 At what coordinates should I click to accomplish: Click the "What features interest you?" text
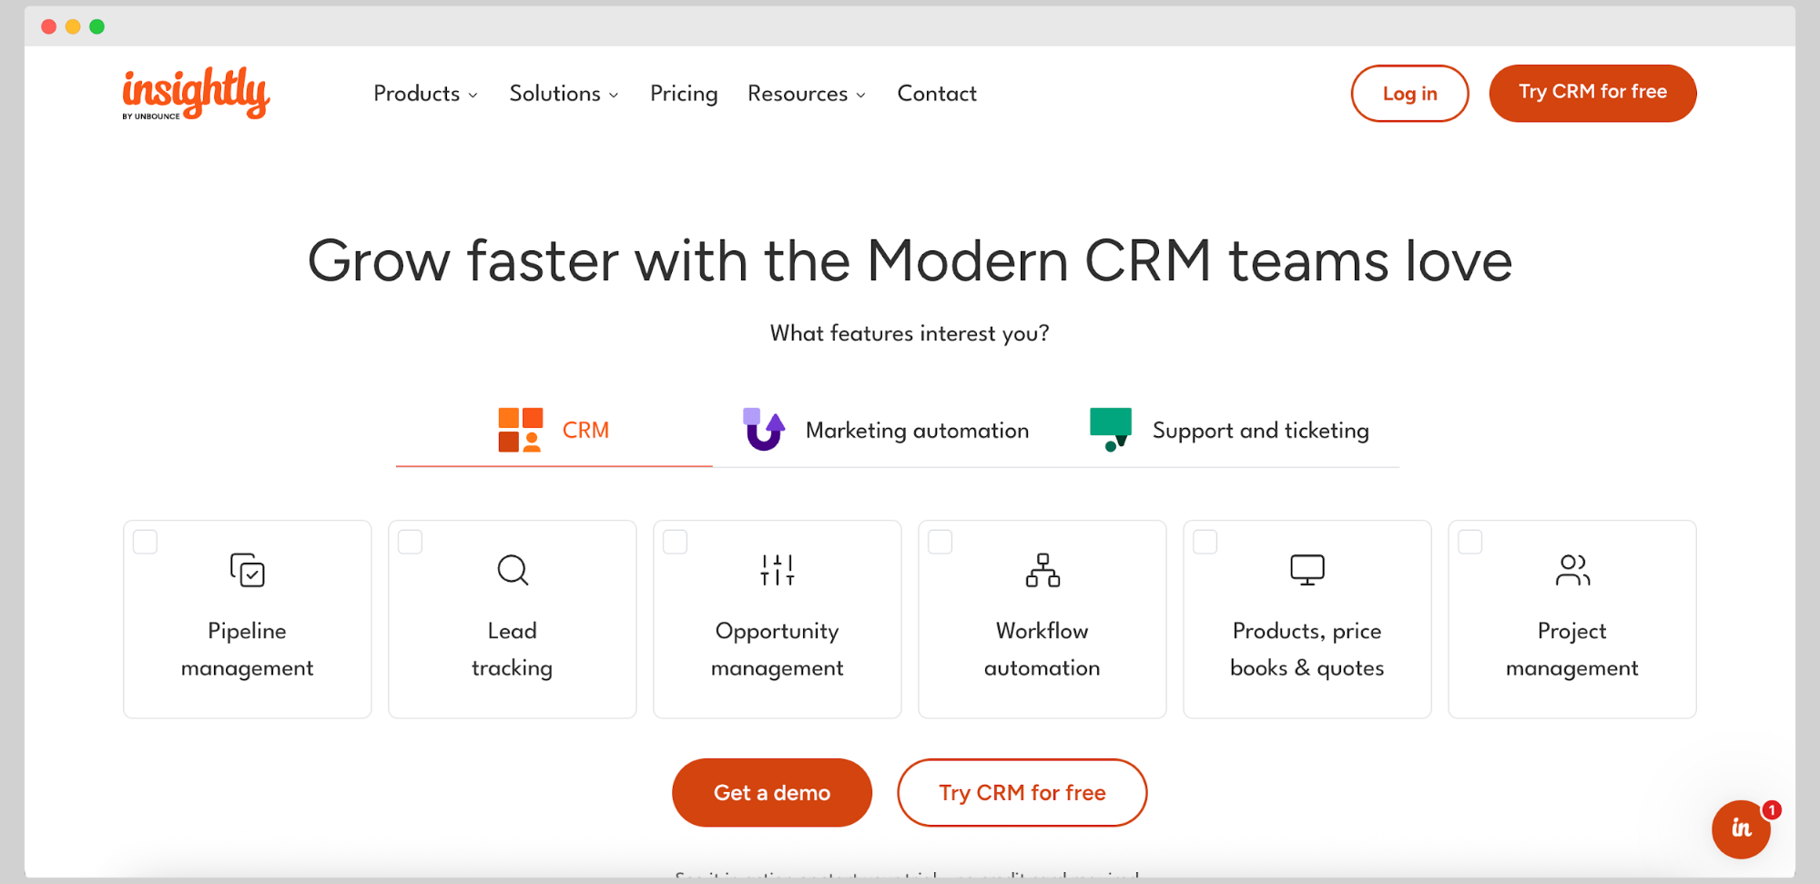[x=910, y=334]
